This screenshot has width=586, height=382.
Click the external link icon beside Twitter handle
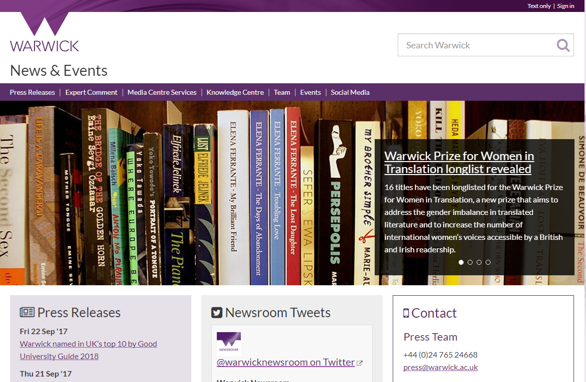360,363
